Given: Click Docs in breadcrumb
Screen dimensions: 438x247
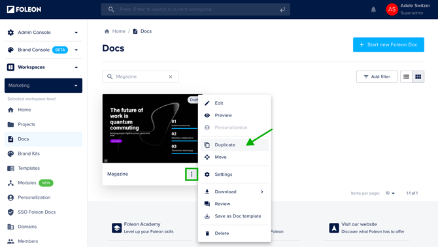Looking at the screenshot, I should [146, 31].
